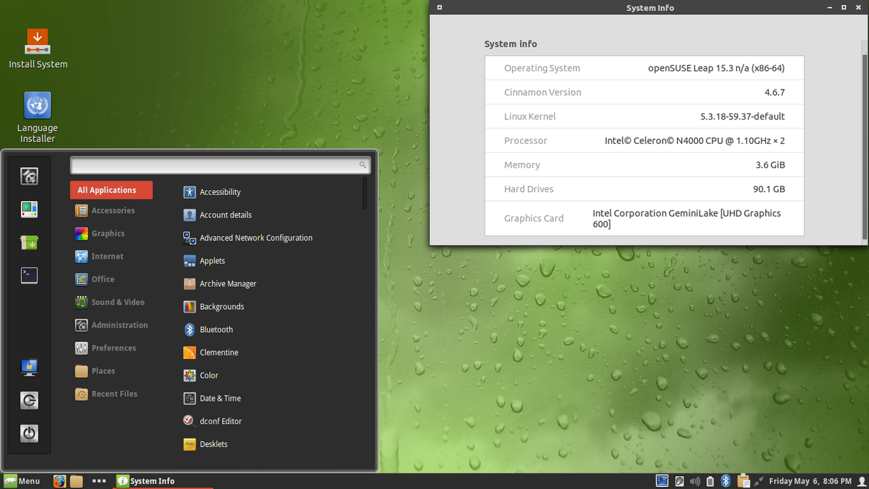Click the panel clock showing Friday May 6
This screenshot has height=489, width=869.
[x=810, y=481]
